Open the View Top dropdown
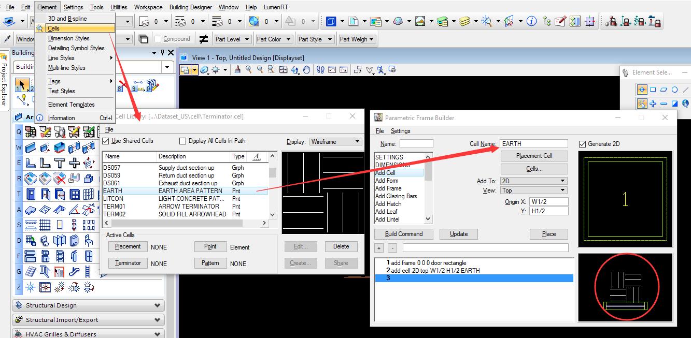Image resolution: width=691 pixels, height=338 pixels. (533, 190)
